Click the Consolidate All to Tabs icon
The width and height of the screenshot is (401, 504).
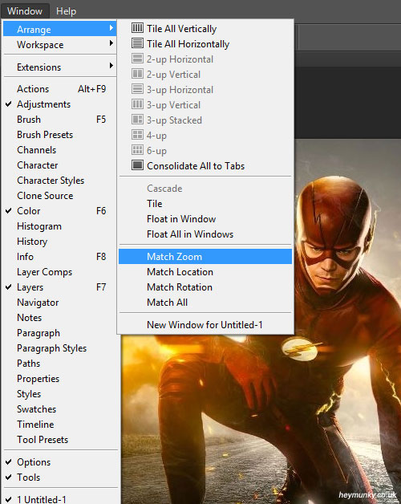pos(137,165)
